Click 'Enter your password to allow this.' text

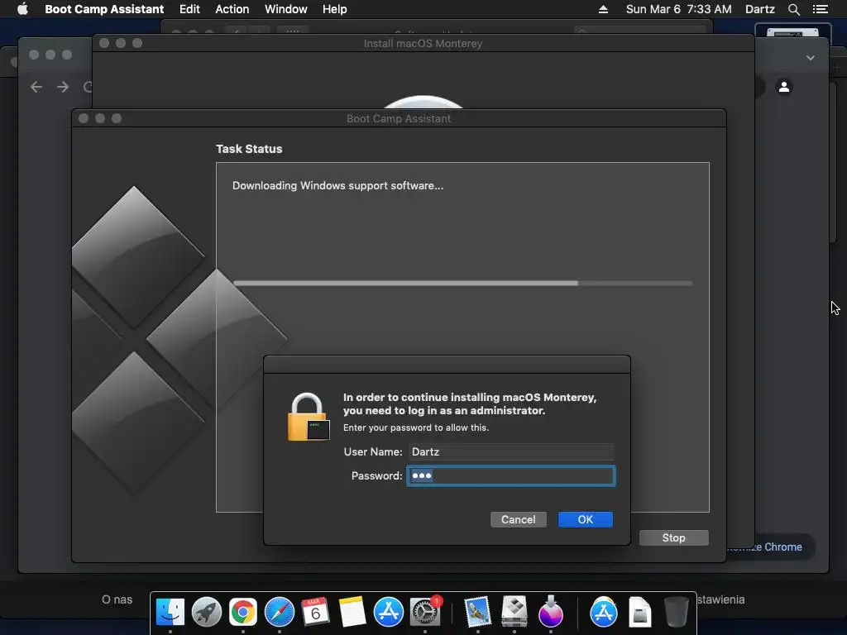click(416, 427)
